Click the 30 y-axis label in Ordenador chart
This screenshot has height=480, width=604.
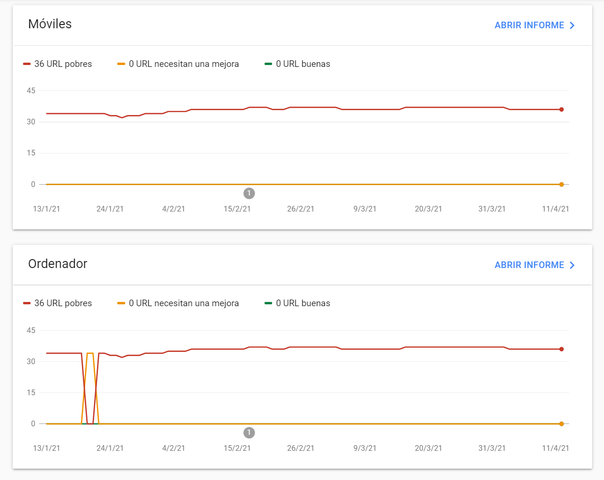pyautogui.click(x=31, y=361)
